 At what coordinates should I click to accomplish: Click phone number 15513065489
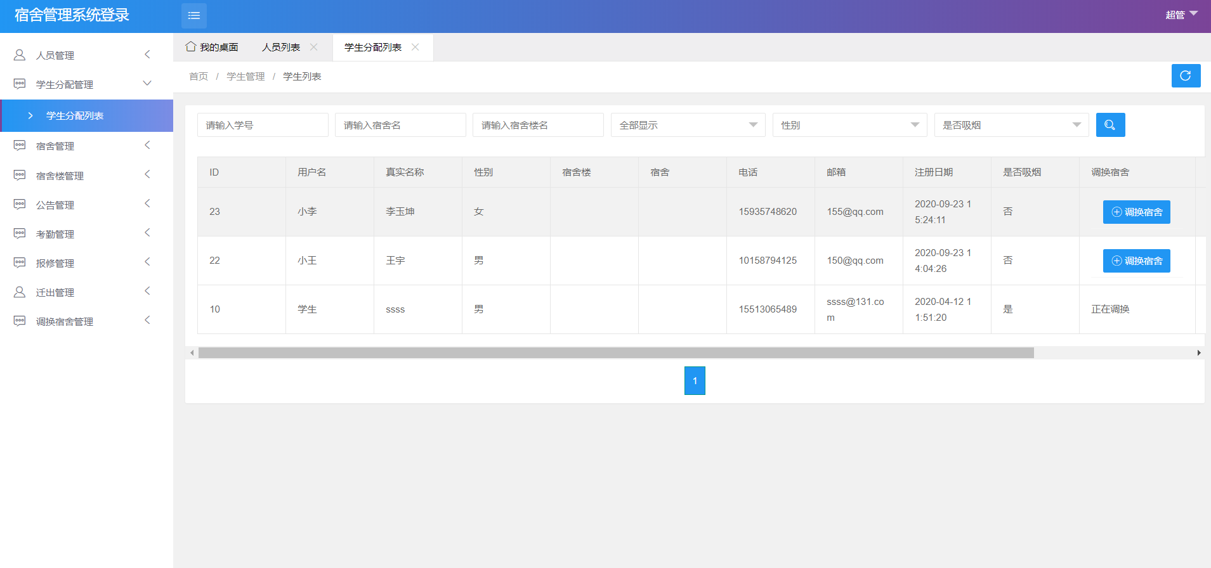(768, 309)
